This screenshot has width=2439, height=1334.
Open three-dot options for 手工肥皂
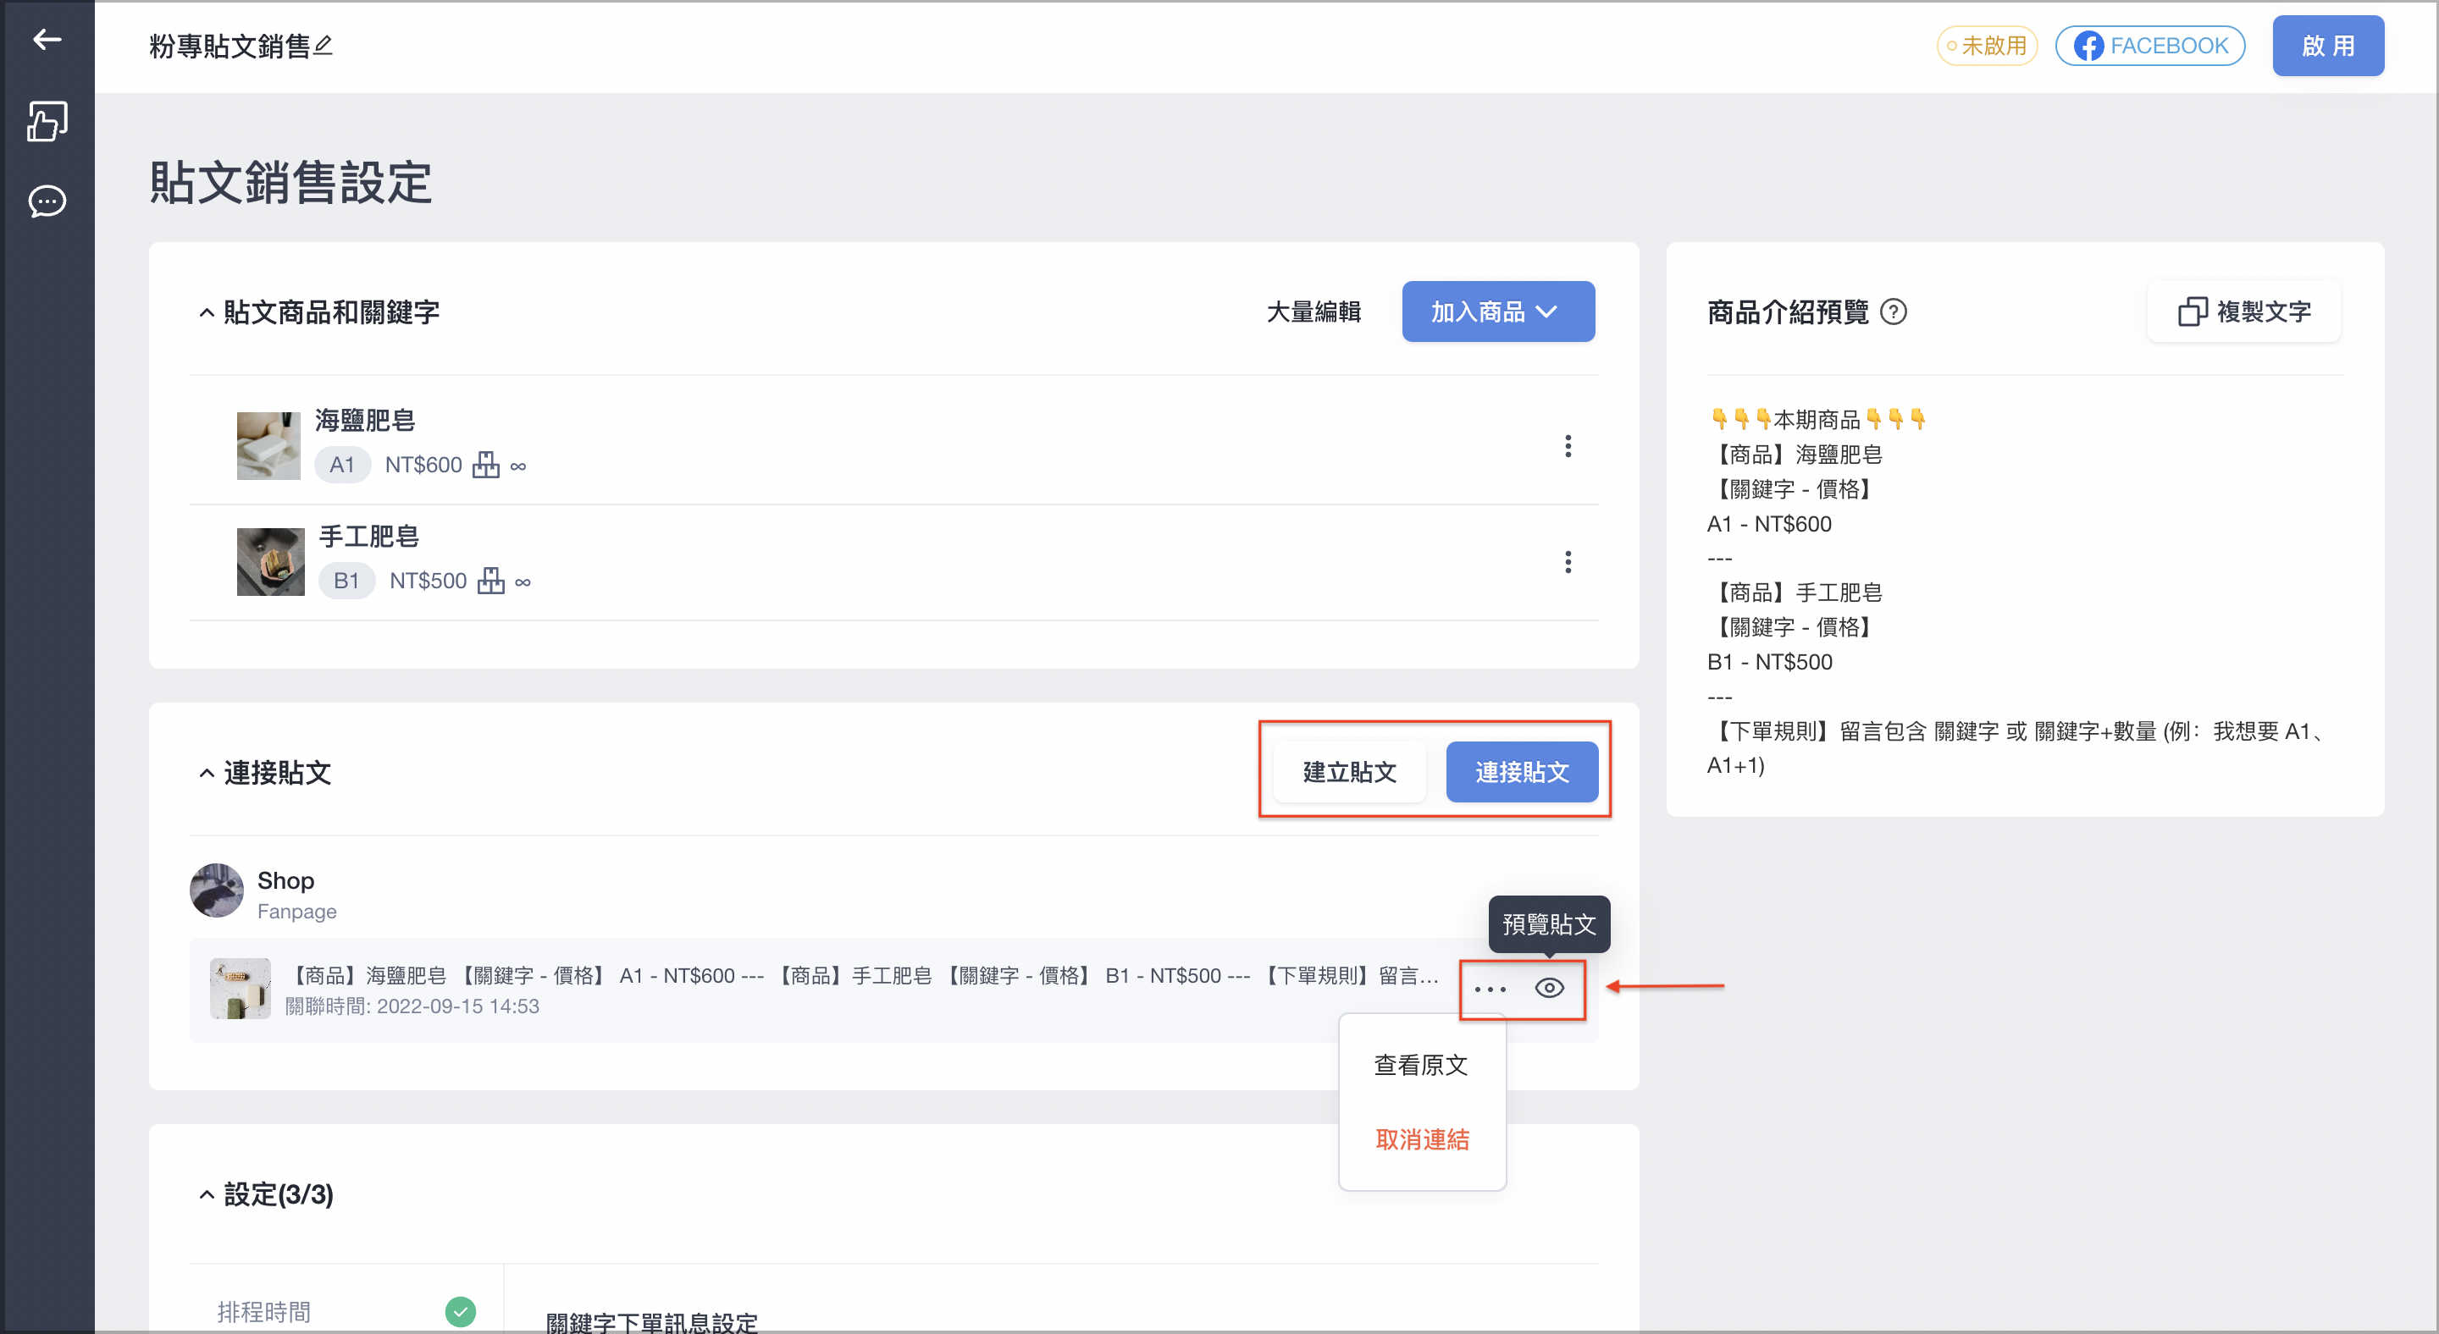click(x=1568, y=562)
